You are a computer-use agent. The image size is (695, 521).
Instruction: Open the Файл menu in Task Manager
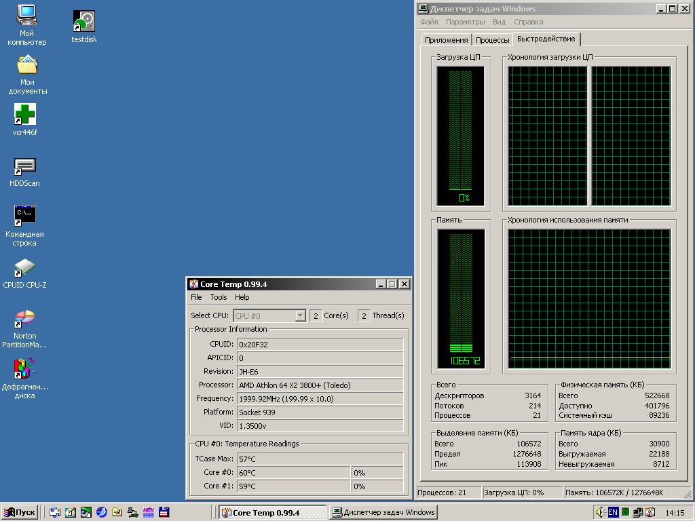pyautogui.click(x=429, y=22)
